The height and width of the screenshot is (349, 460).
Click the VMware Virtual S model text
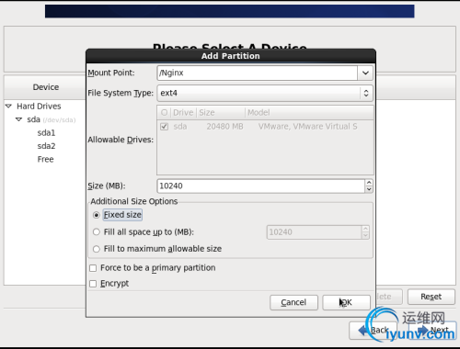point(307,127)
